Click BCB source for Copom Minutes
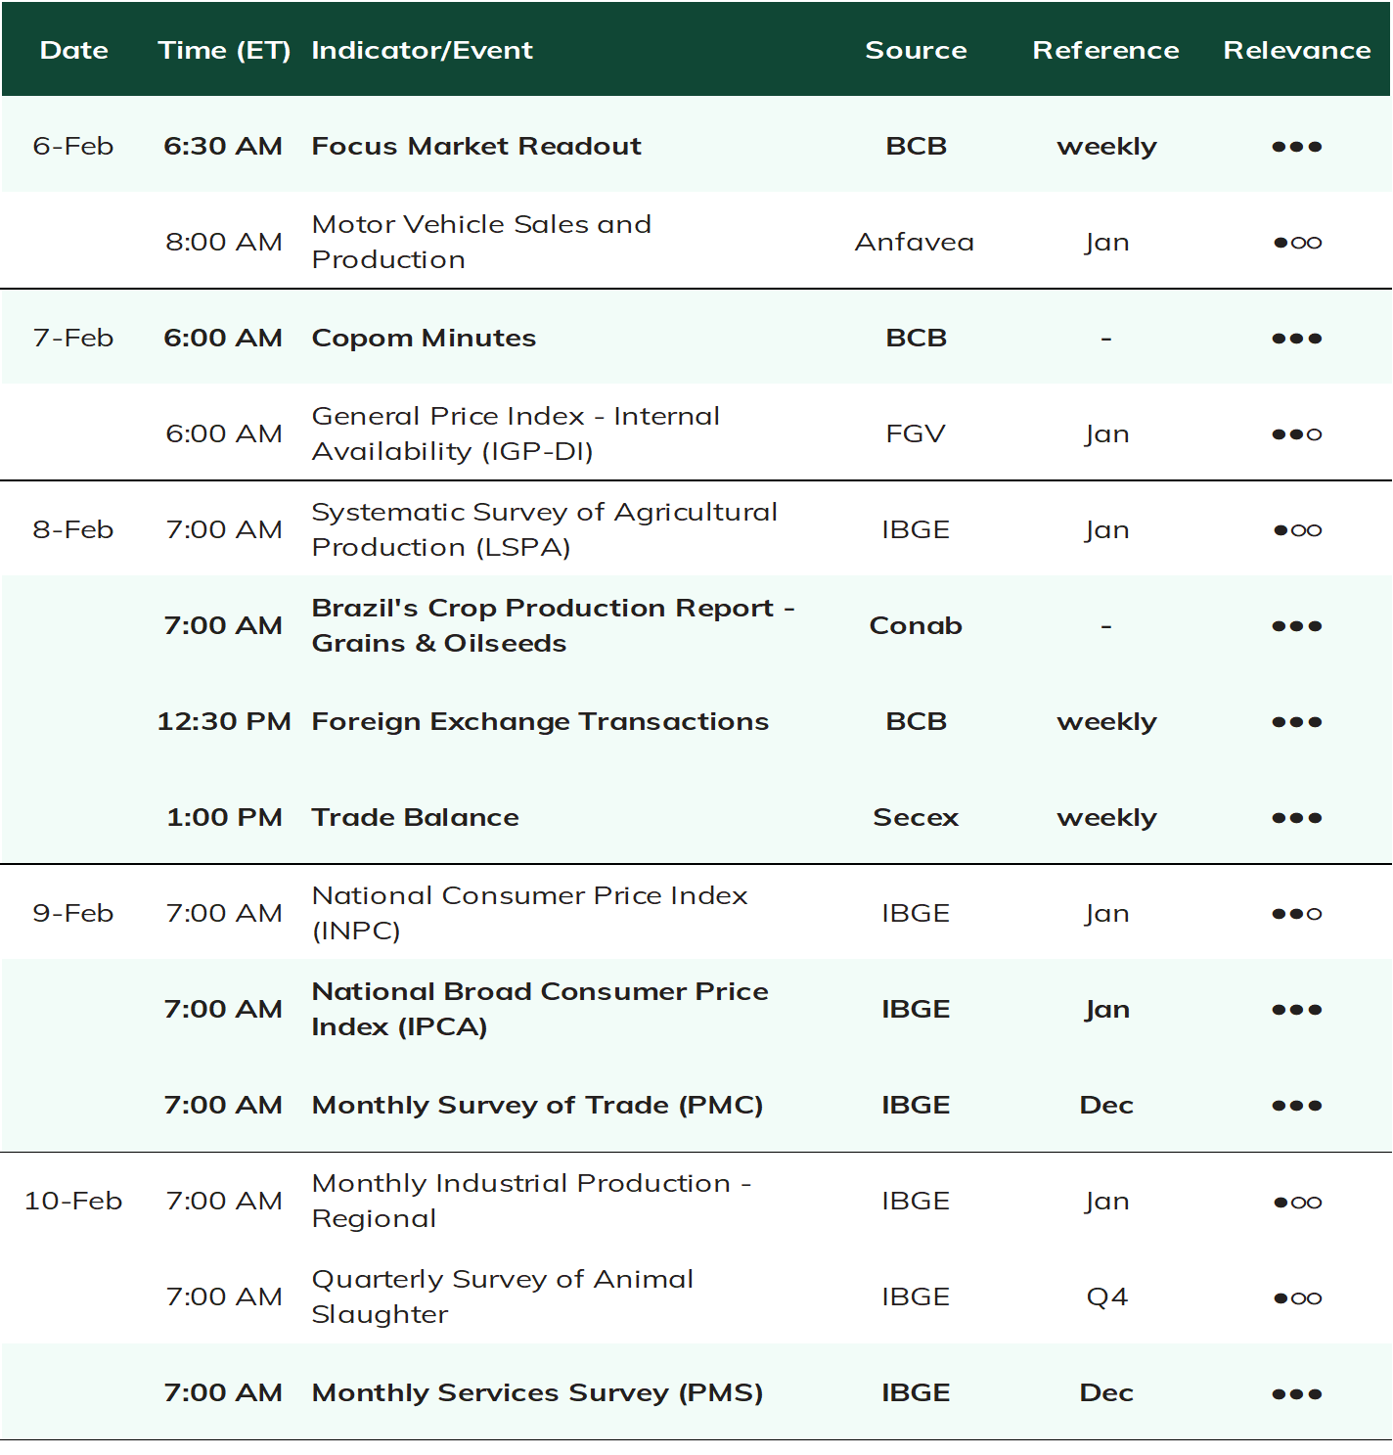1393x1455 pixels. tap(916, 338)
